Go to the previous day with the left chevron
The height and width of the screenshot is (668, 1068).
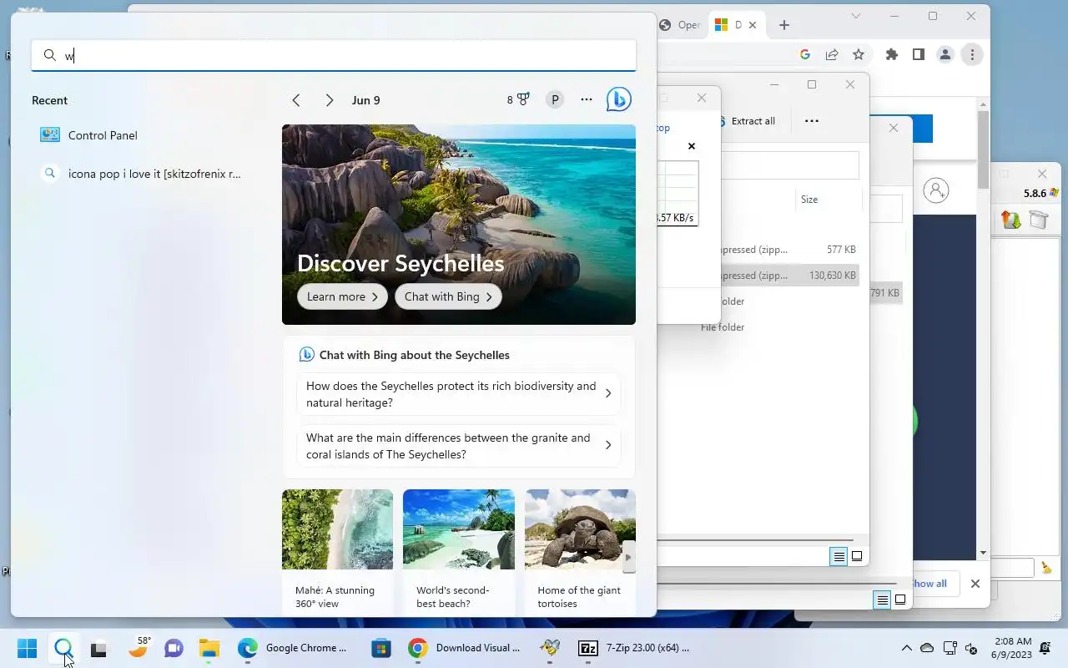296,100
